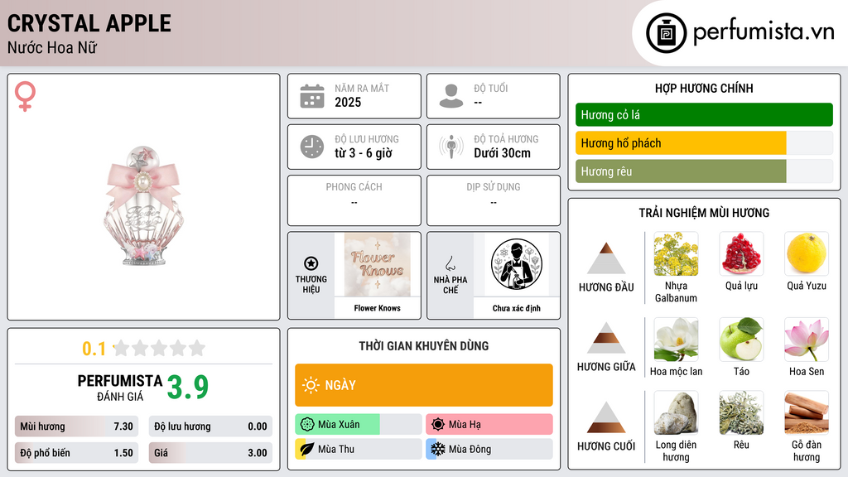
Task: Click the perfumista.vn perfume bottle logo
Action: [x=666, y=33]
